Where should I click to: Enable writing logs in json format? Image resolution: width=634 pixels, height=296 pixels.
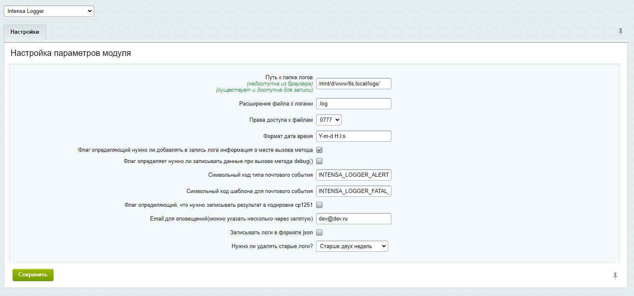[320, 232]
